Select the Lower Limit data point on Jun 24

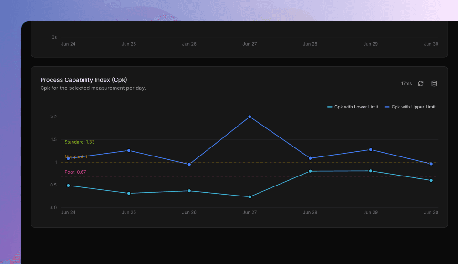coord(68,186)
